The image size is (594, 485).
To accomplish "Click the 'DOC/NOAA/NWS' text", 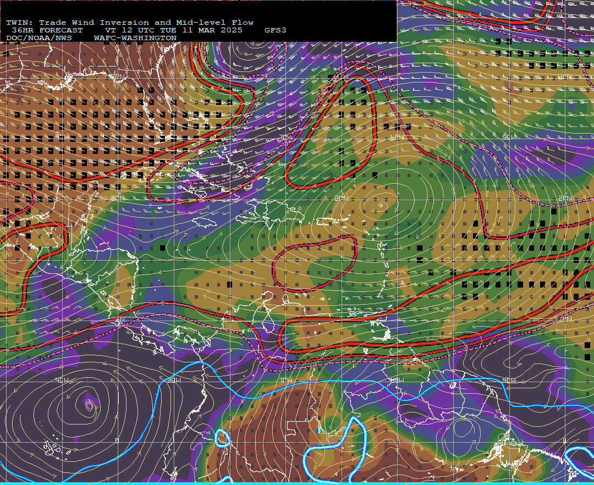I will [x=39, y=38].
